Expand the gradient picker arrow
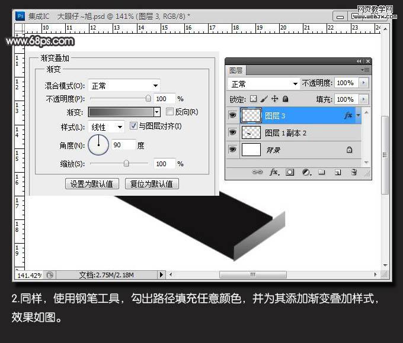This screenshot has height=343, width=403. (x=157, y=112)
